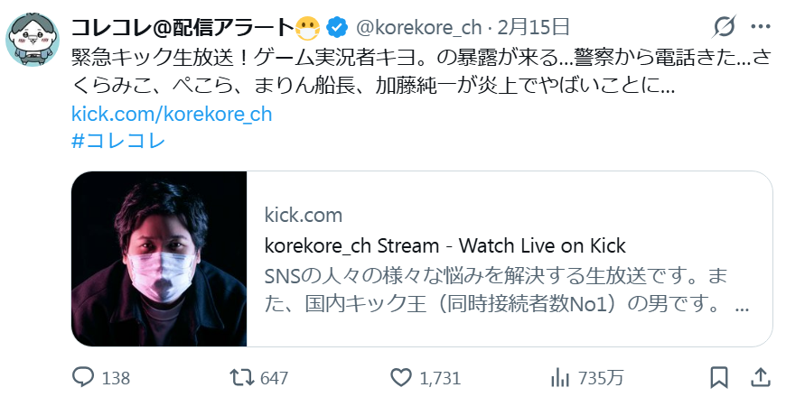View post analytics via bar chart icon

pyautogui.click(x=559, y=377)
